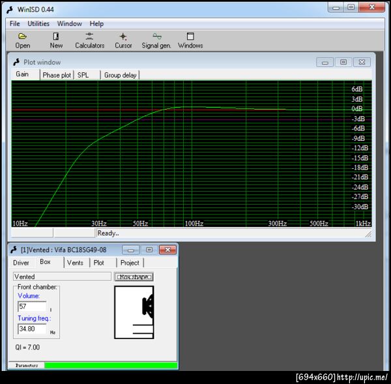Image resolution: width=391 pixels, height=384 pixels.
Task: Click the 0dB label on the plot
Action: pyautogui.click(x=357, y=109)
